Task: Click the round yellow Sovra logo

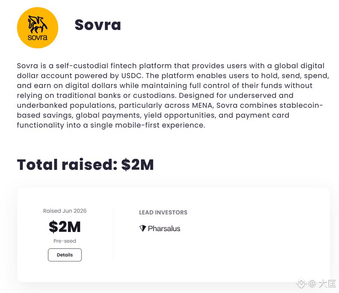Action: tap(38, 27)
